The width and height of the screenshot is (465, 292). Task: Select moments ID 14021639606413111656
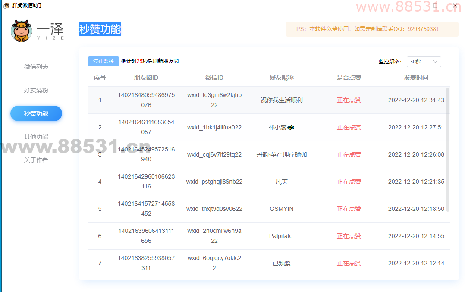[x=146, y=235]
